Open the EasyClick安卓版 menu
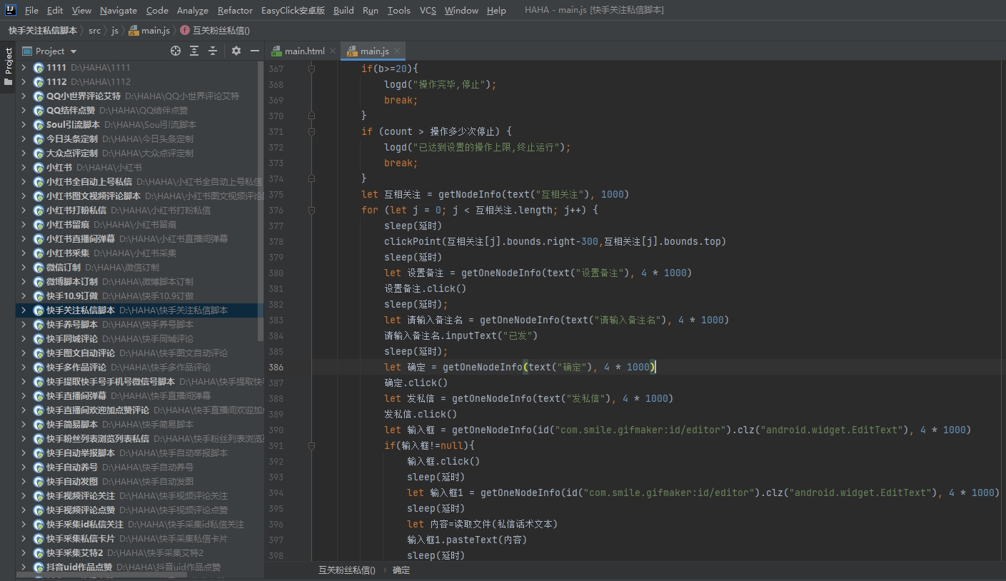 [x=293, y=10]
